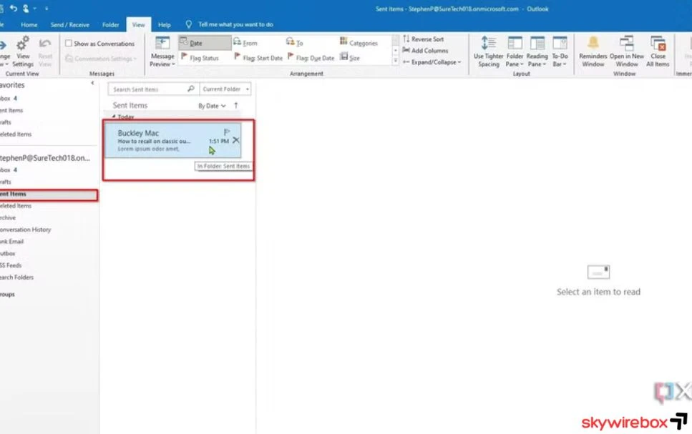Open the To-Do Bar layout options
The image size is (692, 434).
point(560,52)
